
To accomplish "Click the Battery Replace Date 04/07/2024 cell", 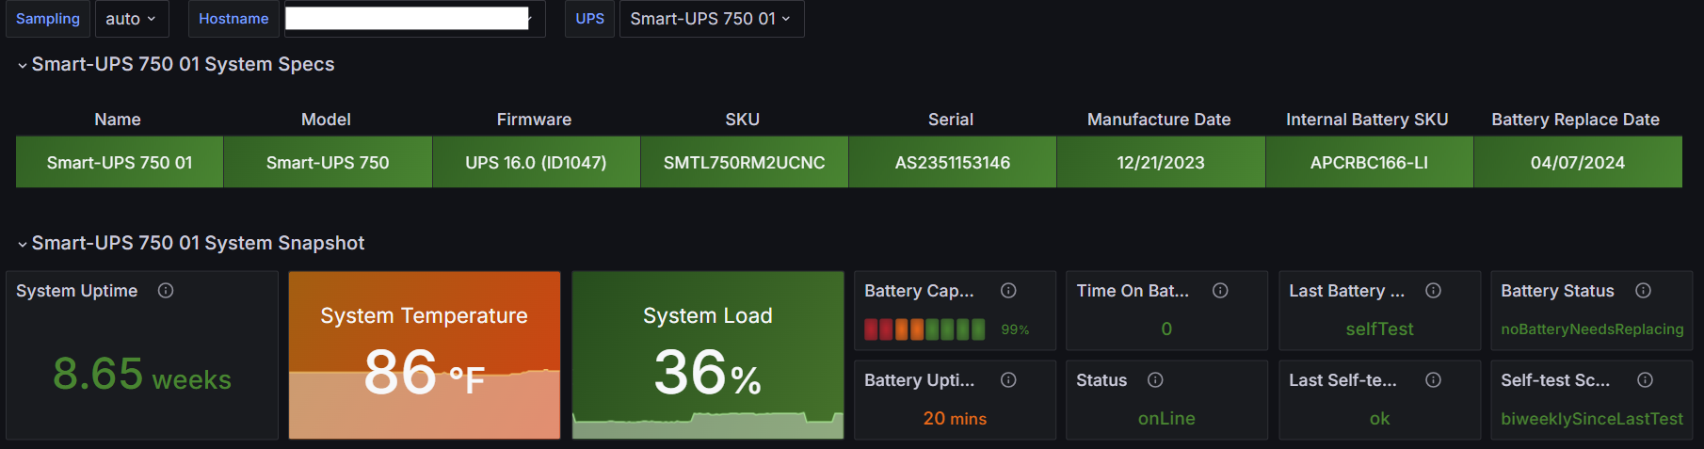I will pos(1577,163).
